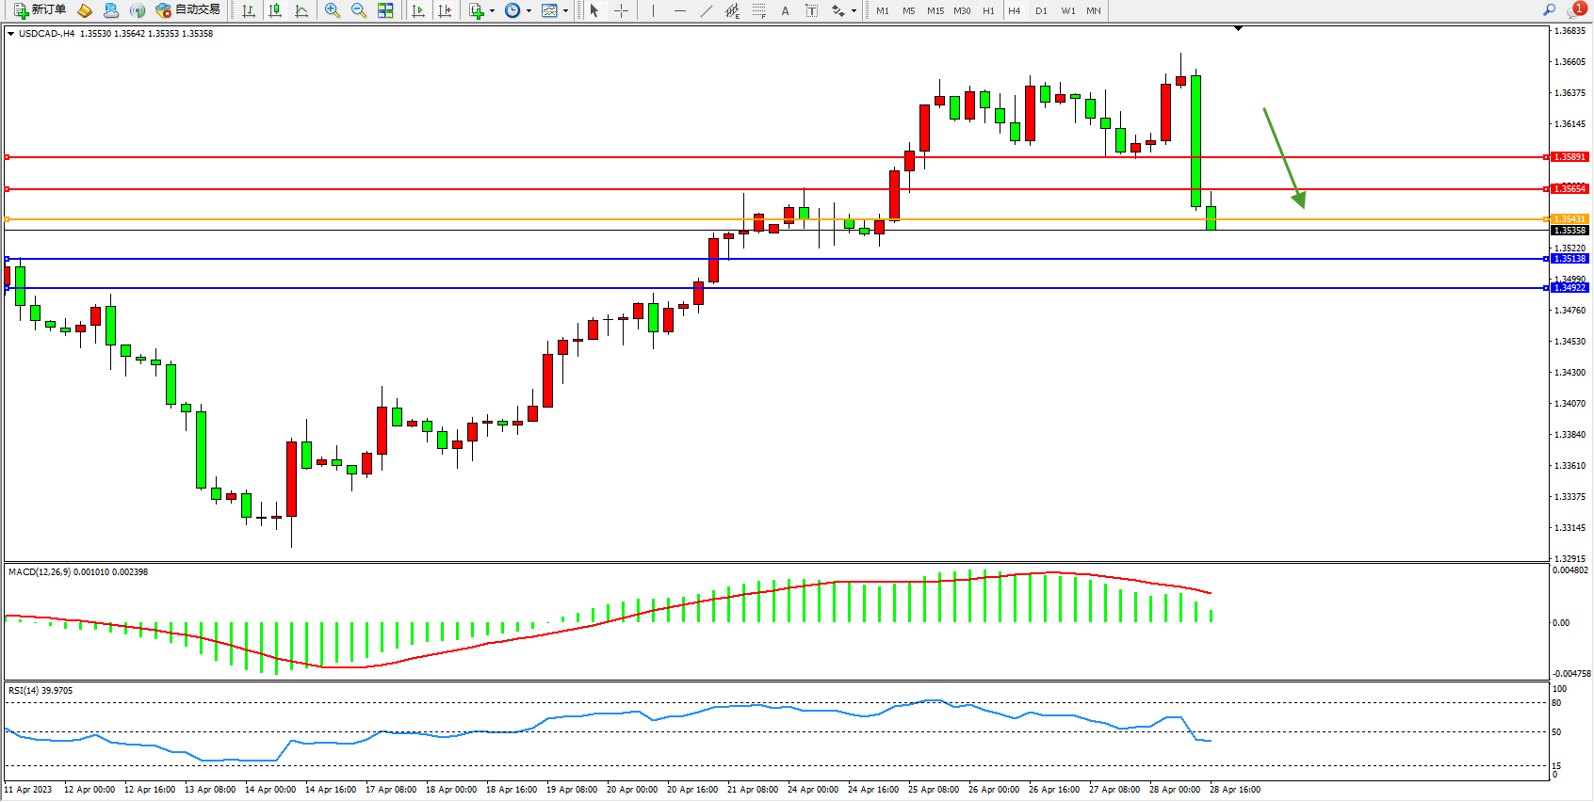Click the orange 1.35431 price level label
Image resolution: width=1594 pixels, height=802 pixels.
click(x=1570, y=219)
